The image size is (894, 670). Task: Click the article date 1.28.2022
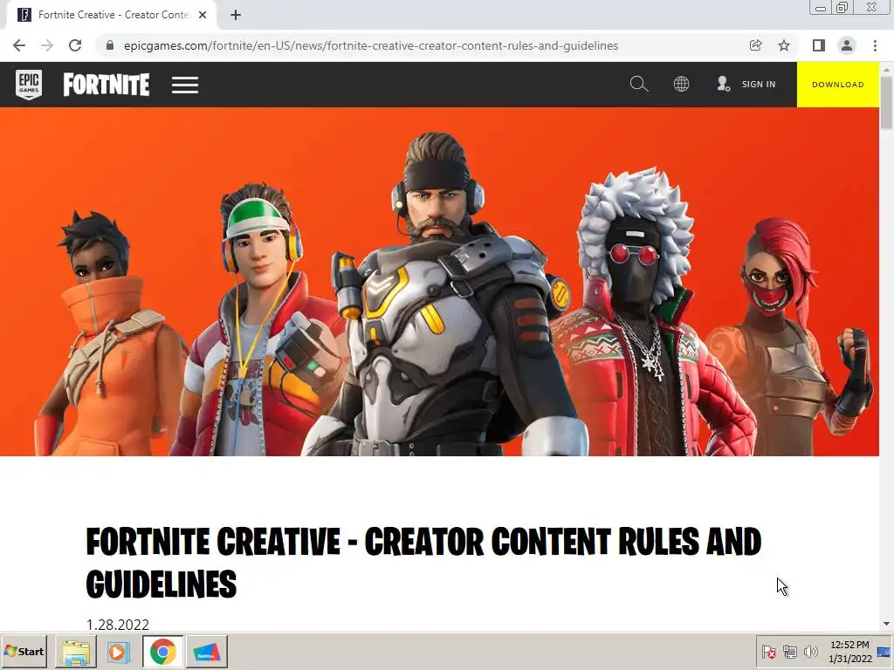pyautogui.click(x=118, y=625)
